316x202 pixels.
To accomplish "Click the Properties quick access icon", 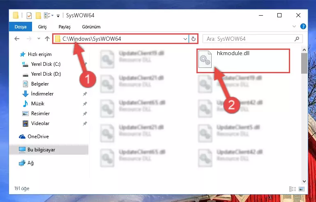I will pos(29,16).
